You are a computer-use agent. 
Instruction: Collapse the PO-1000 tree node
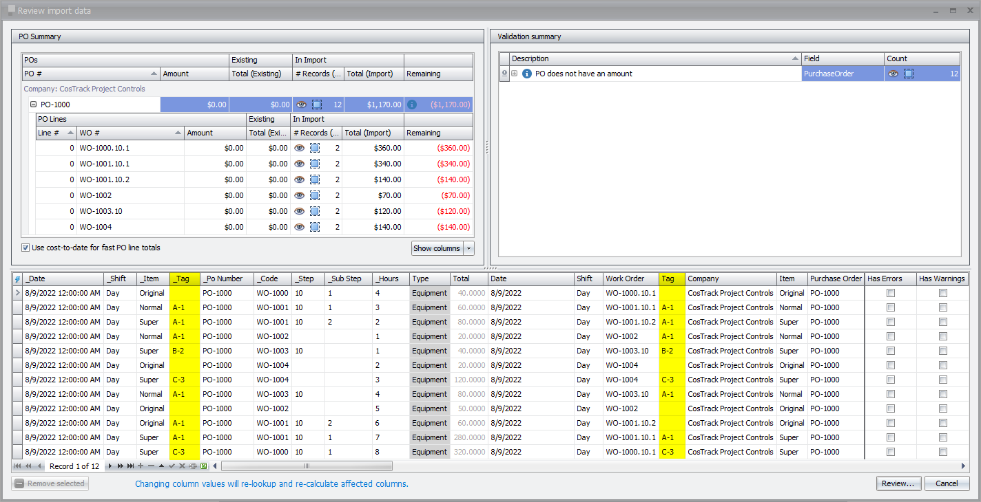coord(33,105)
